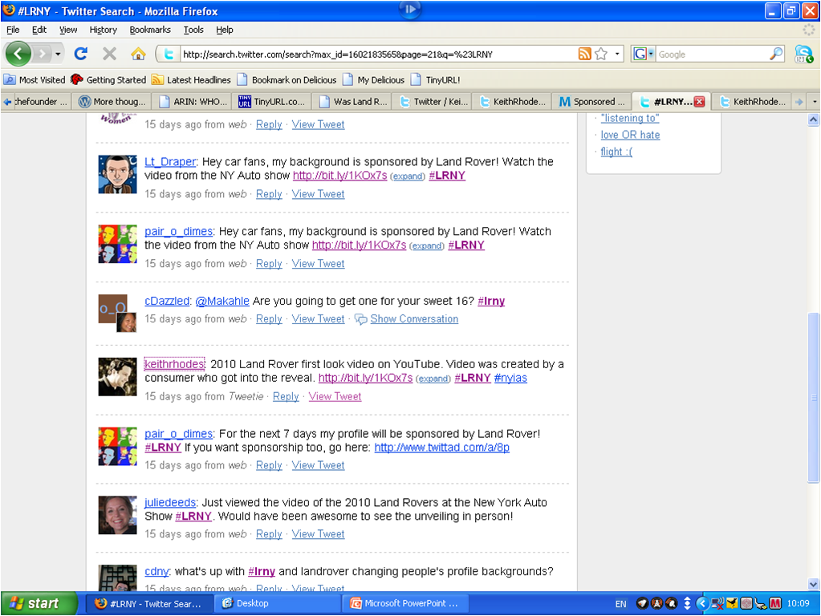This screenshot has height=616, width=821.
Task: Click the RSS feed icon in address bar
Action: (x=584, y=54)
